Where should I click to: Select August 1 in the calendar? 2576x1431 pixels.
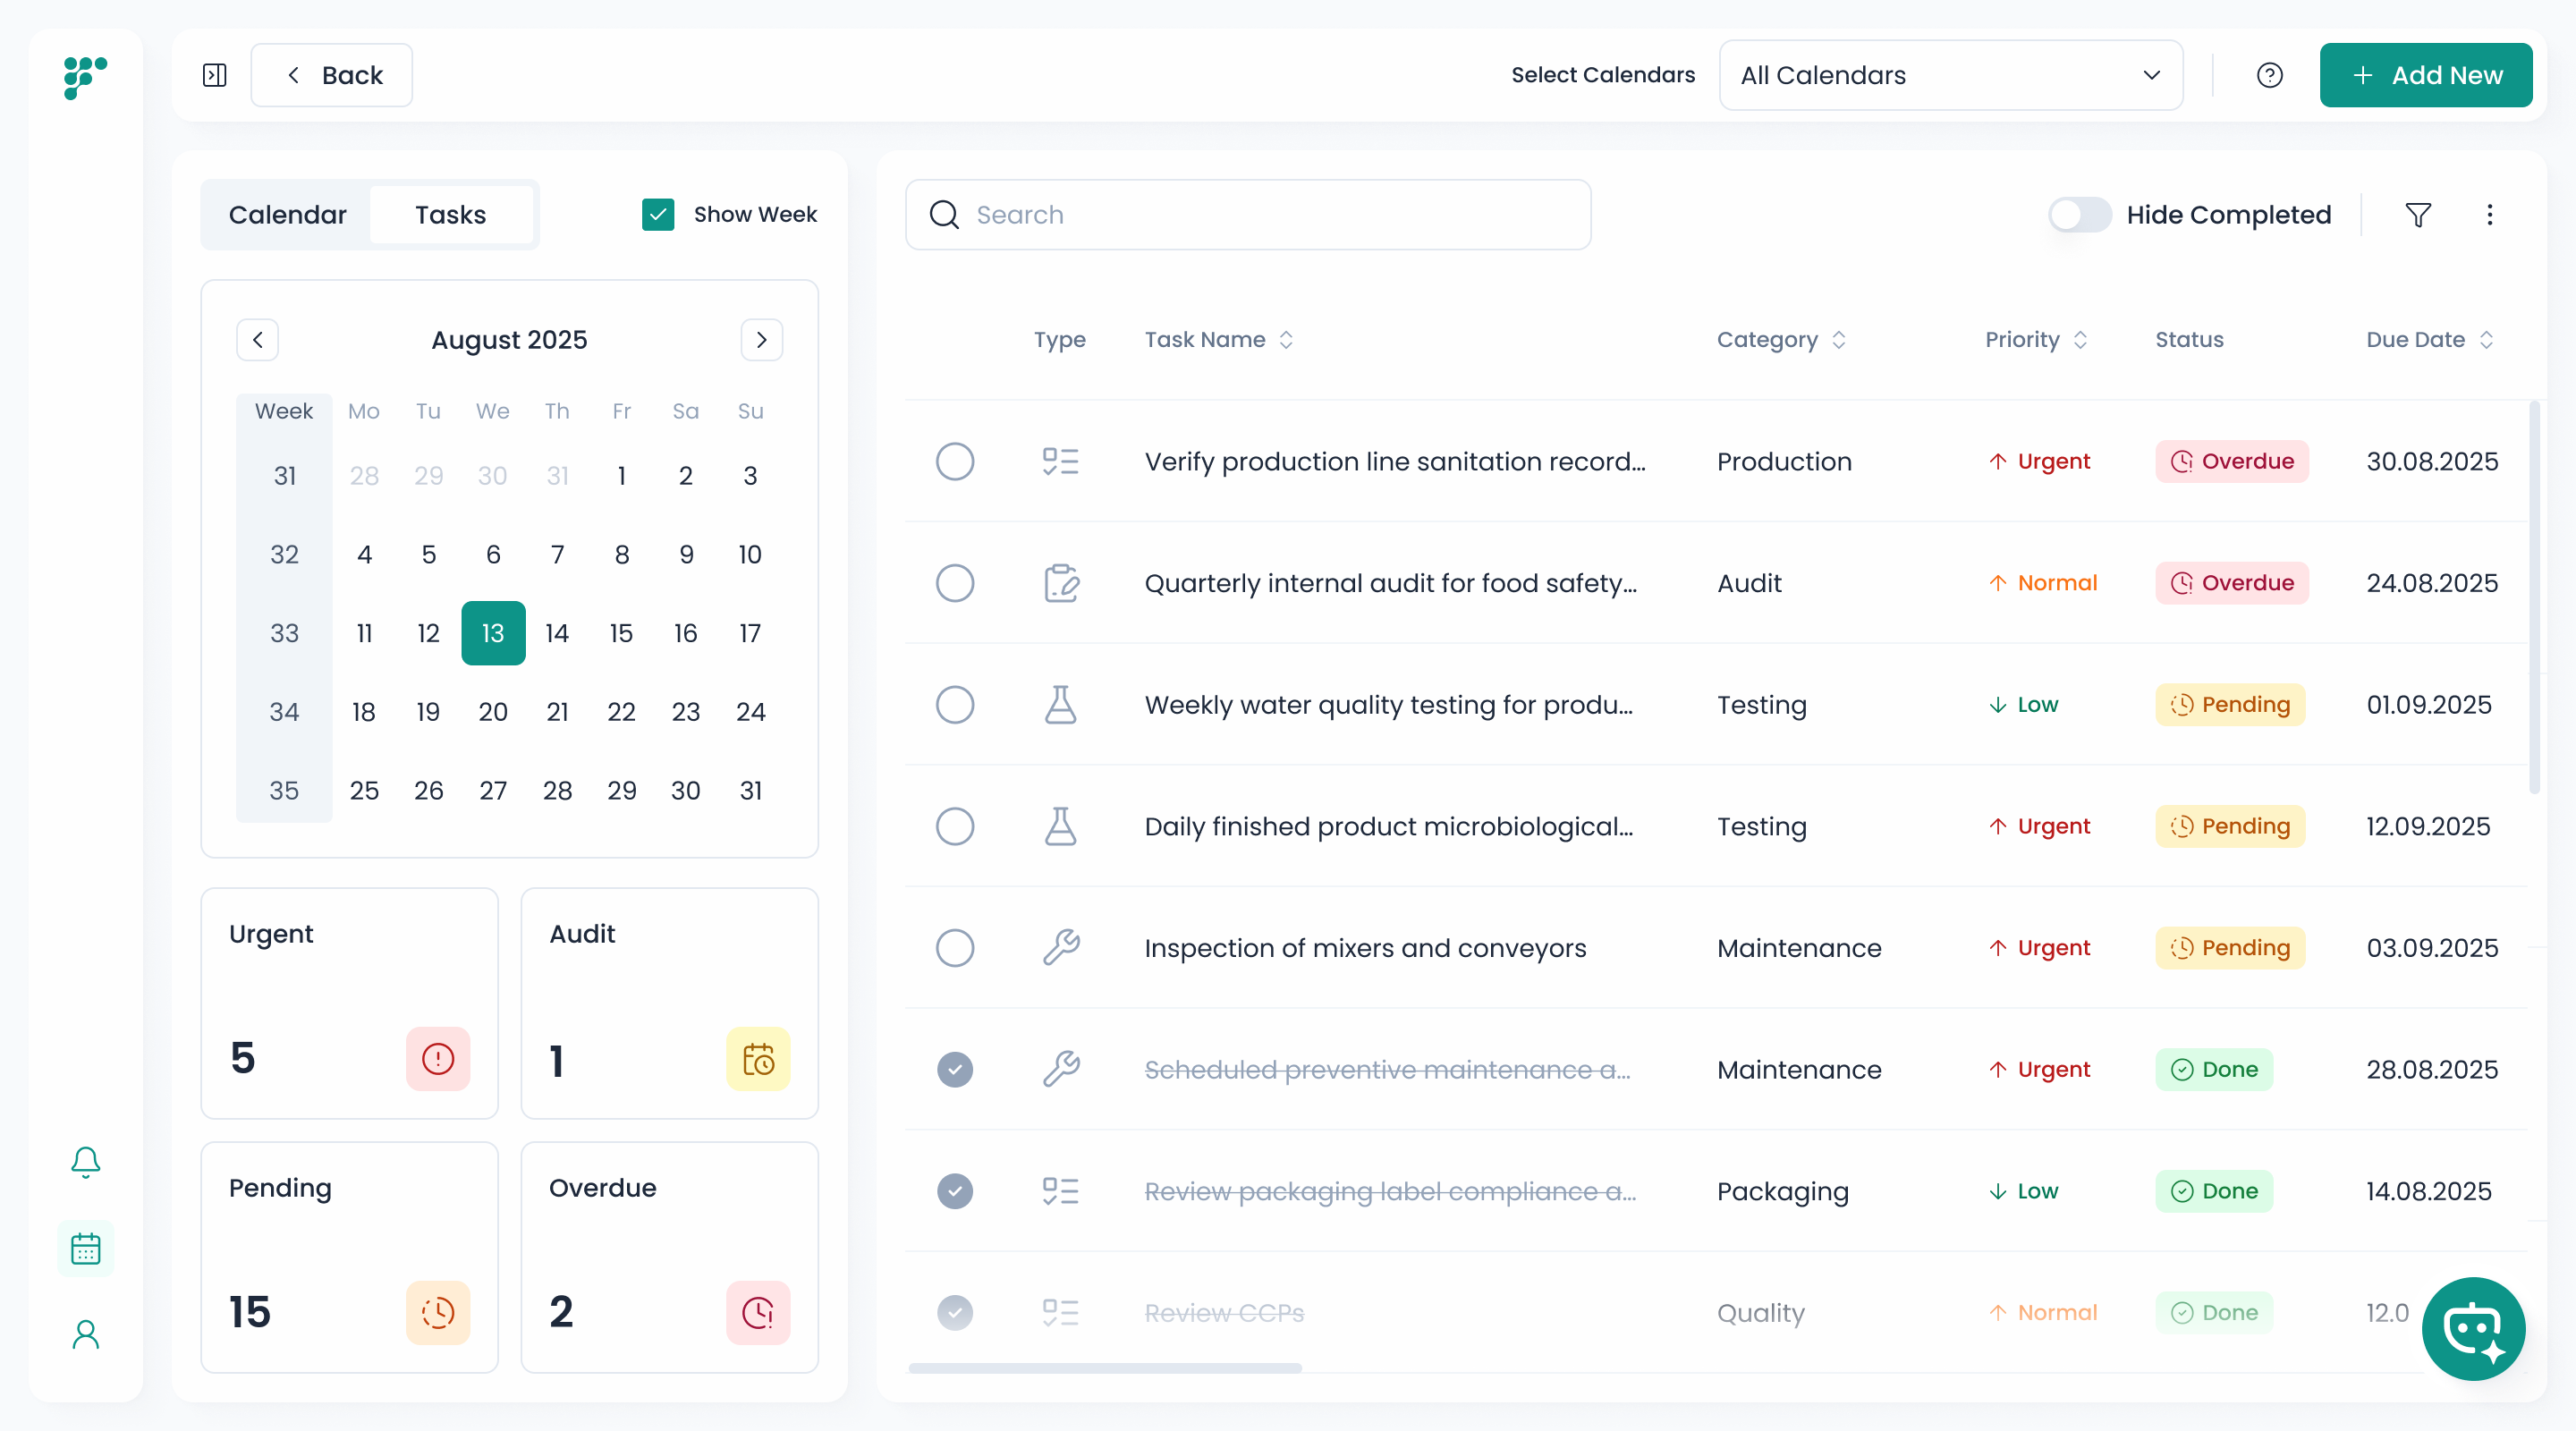[x=621, y=475]
